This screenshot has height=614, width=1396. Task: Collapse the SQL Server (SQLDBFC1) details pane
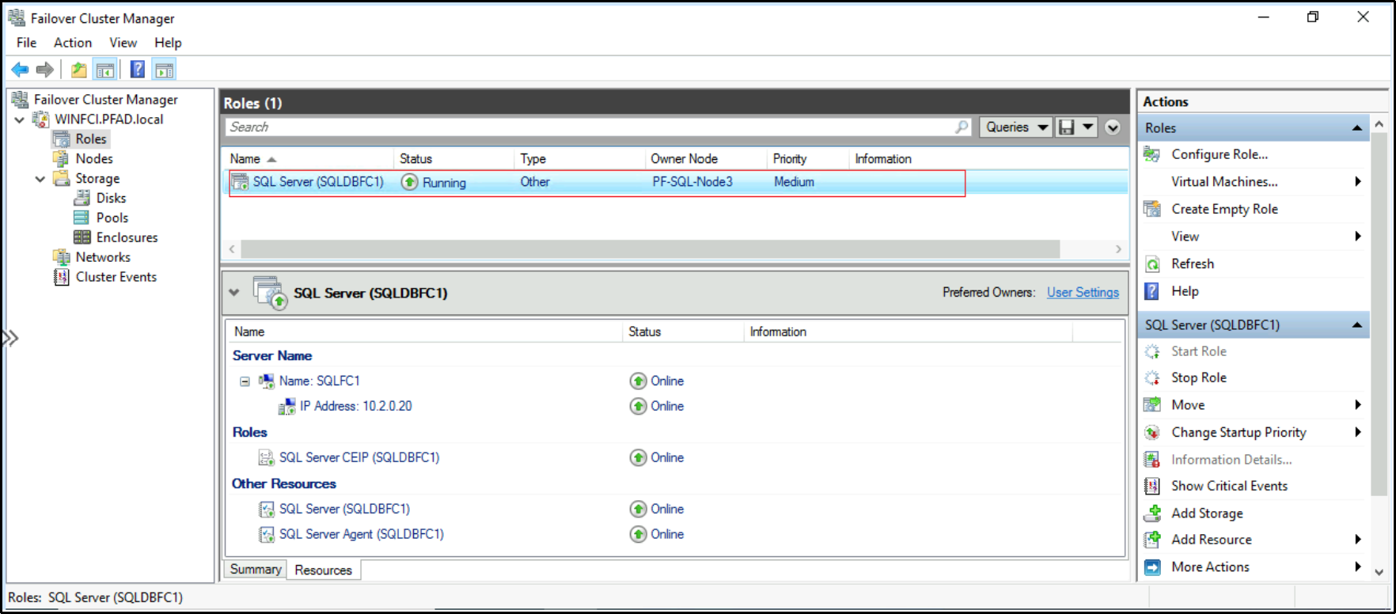[x=233, y=292]
